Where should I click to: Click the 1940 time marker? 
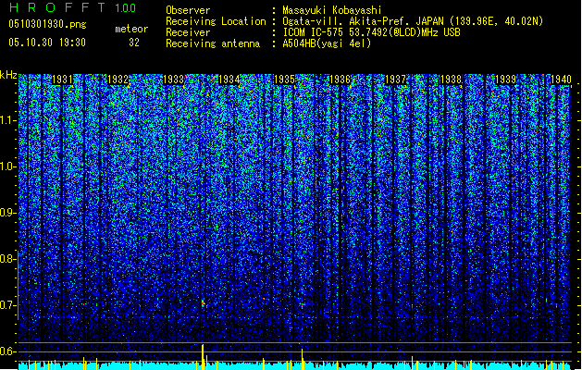pyautogui.click(x=561, y=79)
